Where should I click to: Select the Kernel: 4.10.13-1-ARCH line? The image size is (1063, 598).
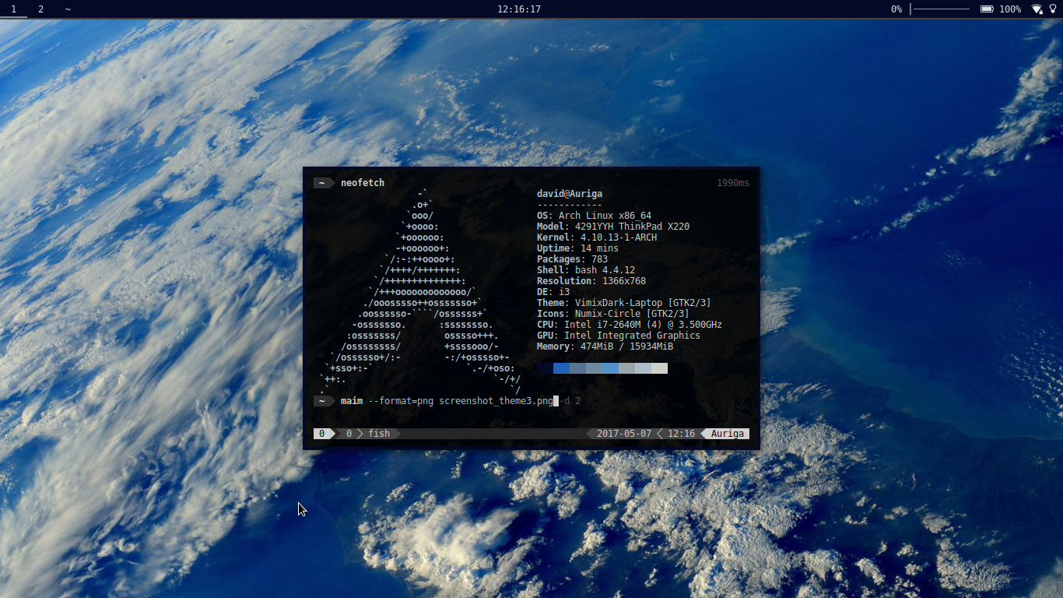(x=597, y=237)
